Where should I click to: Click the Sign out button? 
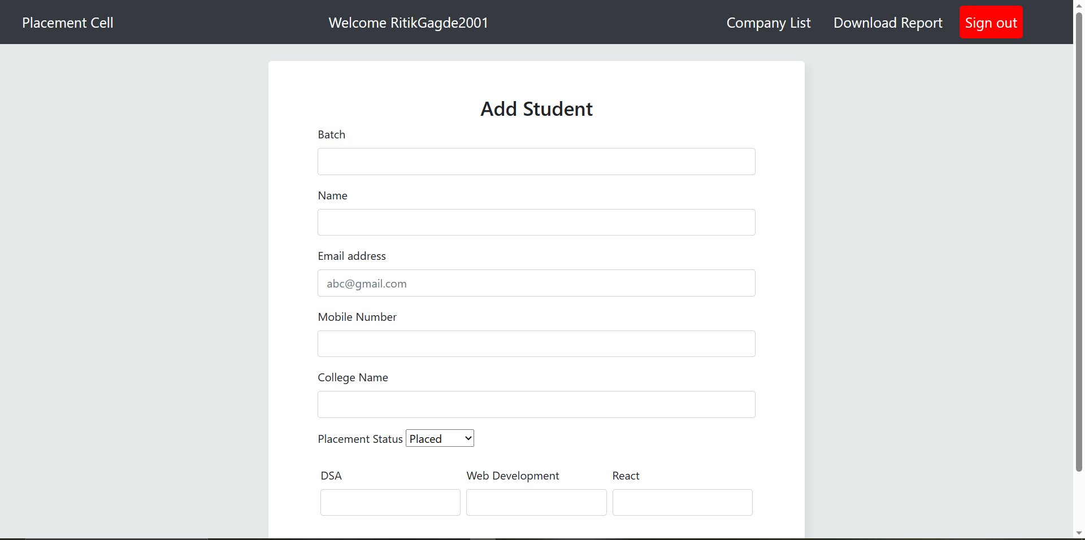[991, 22]
